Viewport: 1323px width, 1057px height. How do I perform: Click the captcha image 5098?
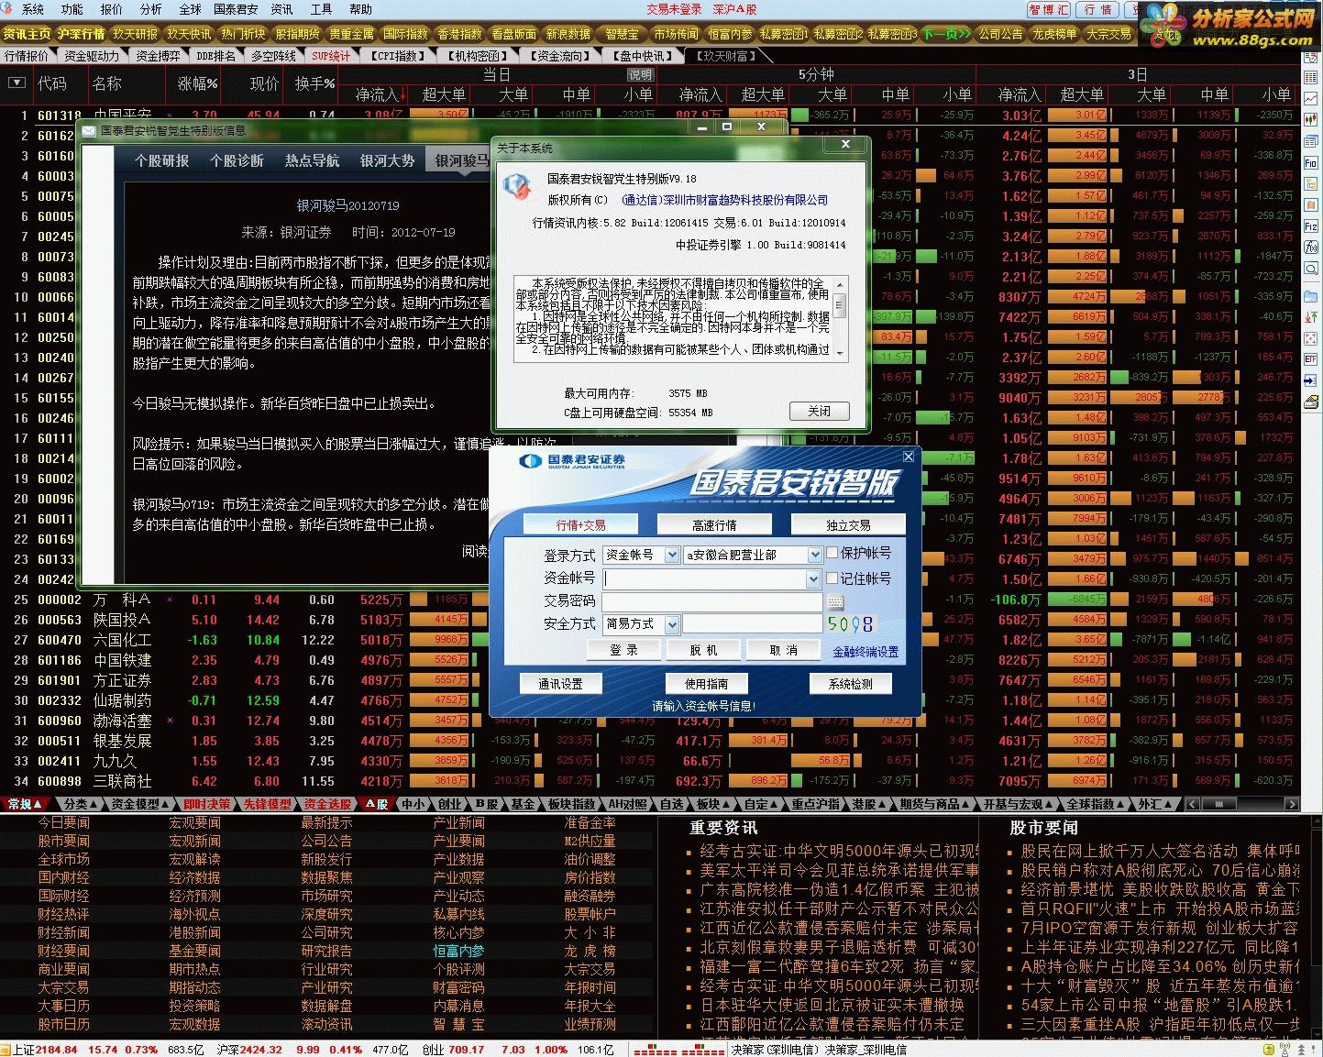(851, 624)
